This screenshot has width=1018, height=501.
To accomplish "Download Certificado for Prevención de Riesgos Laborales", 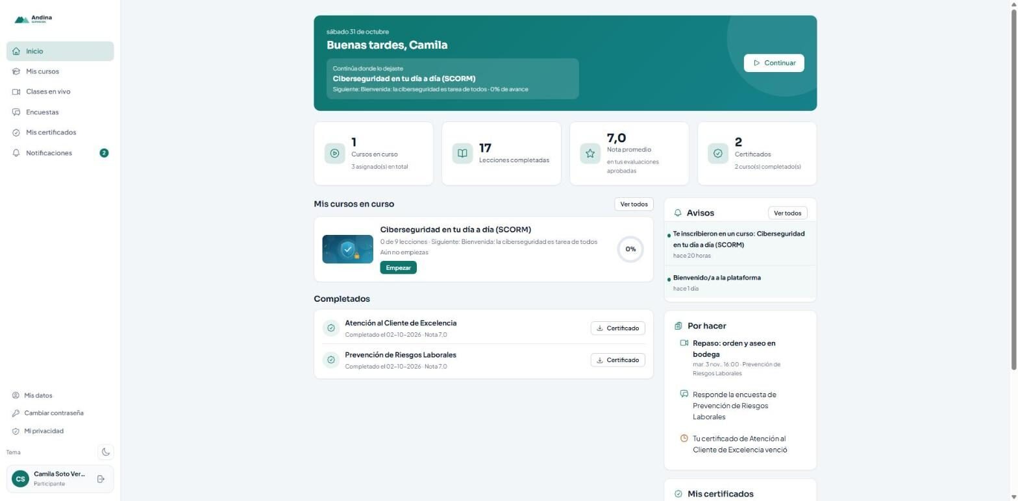I will click(x=617, y=360).
